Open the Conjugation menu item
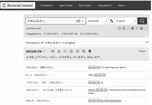The width and height of the screenshot is (152, 105). click(104, 5)
